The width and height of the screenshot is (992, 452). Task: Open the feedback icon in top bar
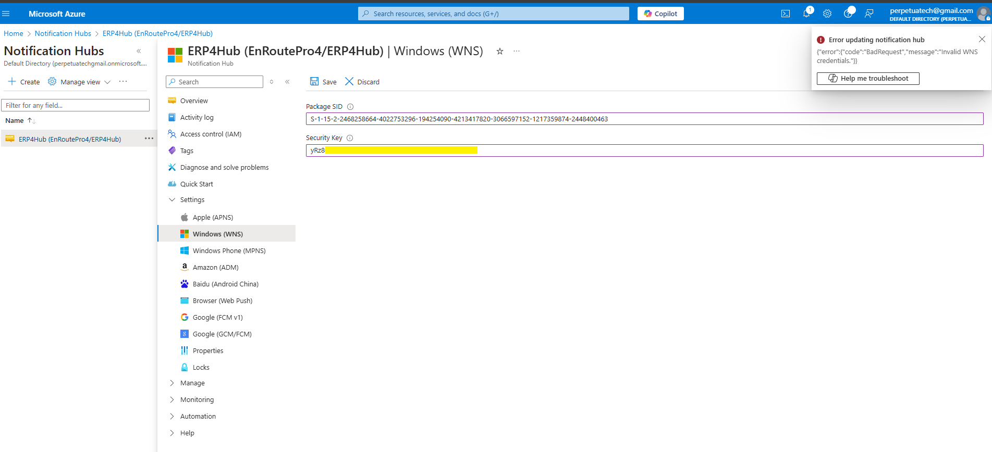point(869,14)
